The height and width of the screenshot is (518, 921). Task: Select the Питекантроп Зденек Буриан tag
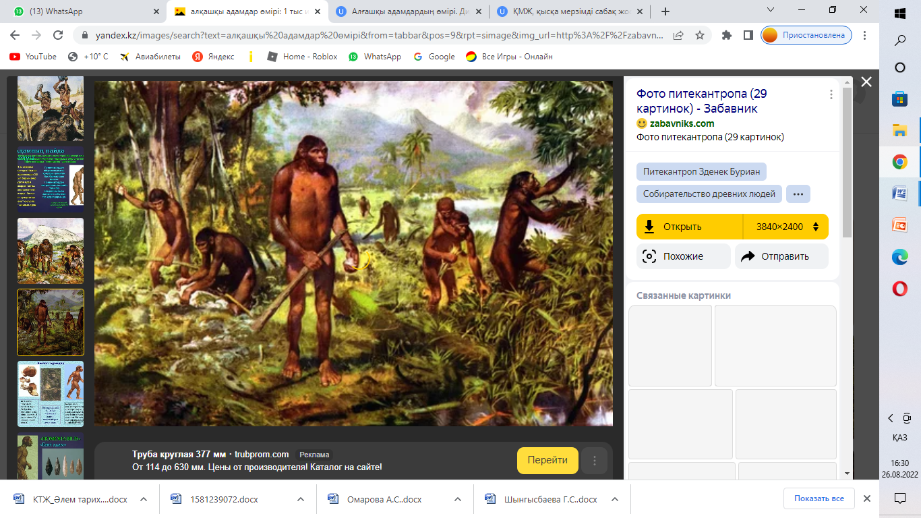coord(701,171)
